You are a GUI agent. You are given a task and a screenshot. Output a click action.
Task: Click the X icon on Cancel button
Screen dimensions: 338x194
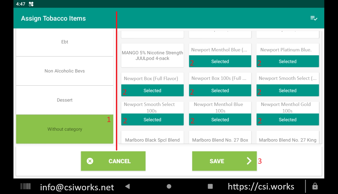(x=90, y=161)
